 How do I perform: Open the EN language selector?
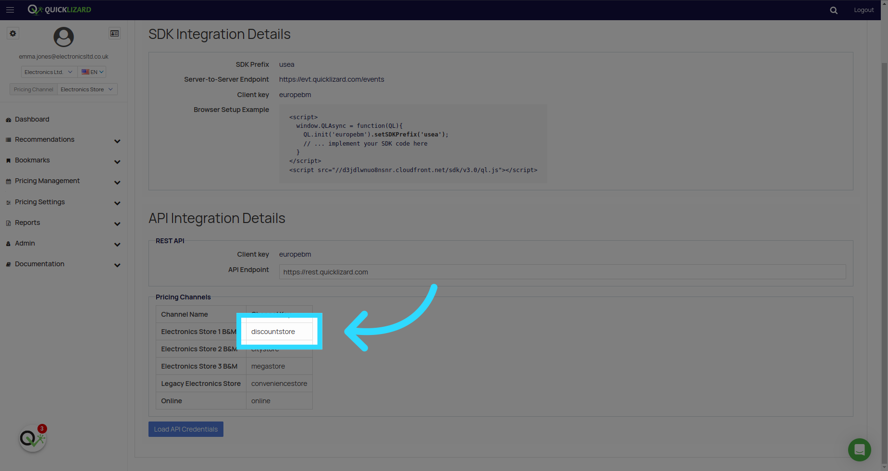pyautogui.click(x=92, y=72)
